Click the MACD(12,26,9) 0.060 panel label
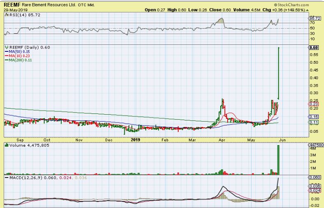Screen dimensions: 324x208 click(33, 178)
